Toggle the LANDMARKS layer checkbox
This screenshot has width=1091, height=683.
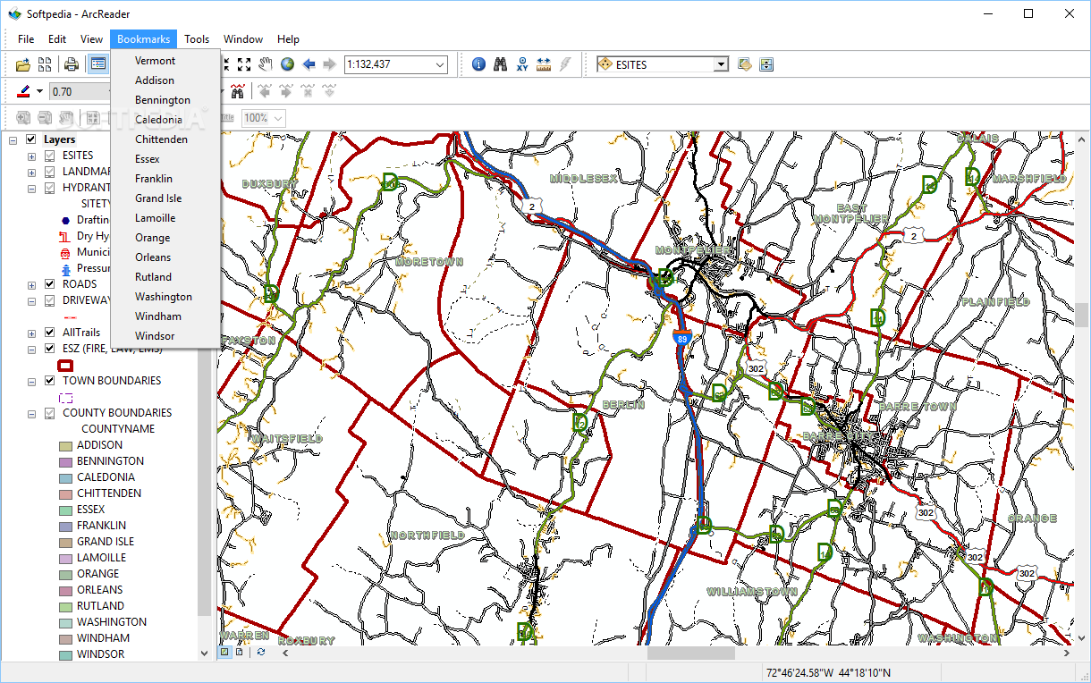50,172
